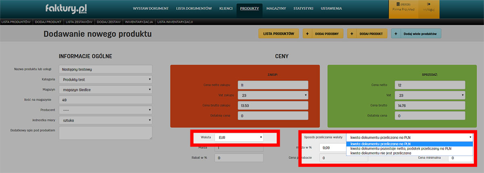Click the faktury.pl logo
Screen dimensions: 484x173
coord(66,8)
